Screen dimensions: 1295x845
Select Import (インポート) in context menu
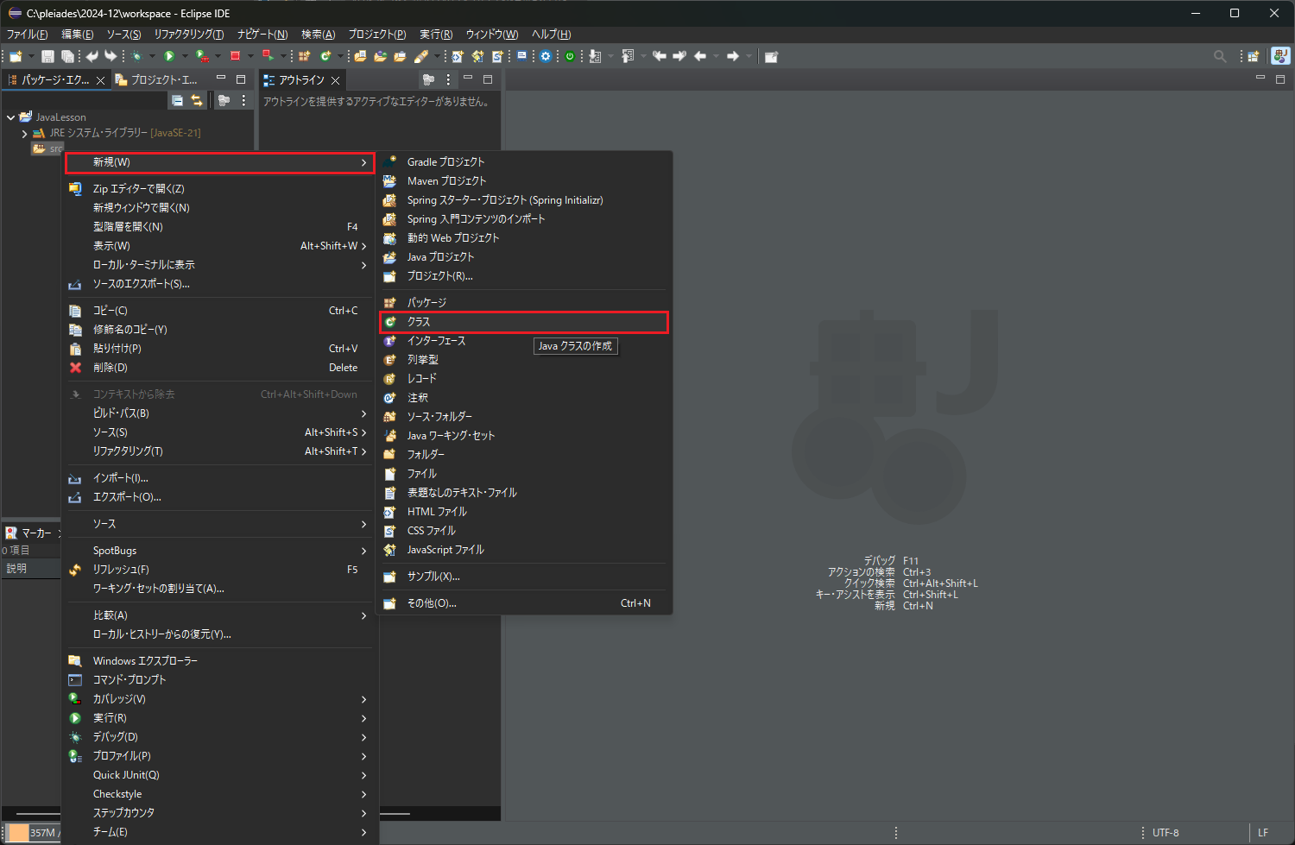(x=219, y=478)
